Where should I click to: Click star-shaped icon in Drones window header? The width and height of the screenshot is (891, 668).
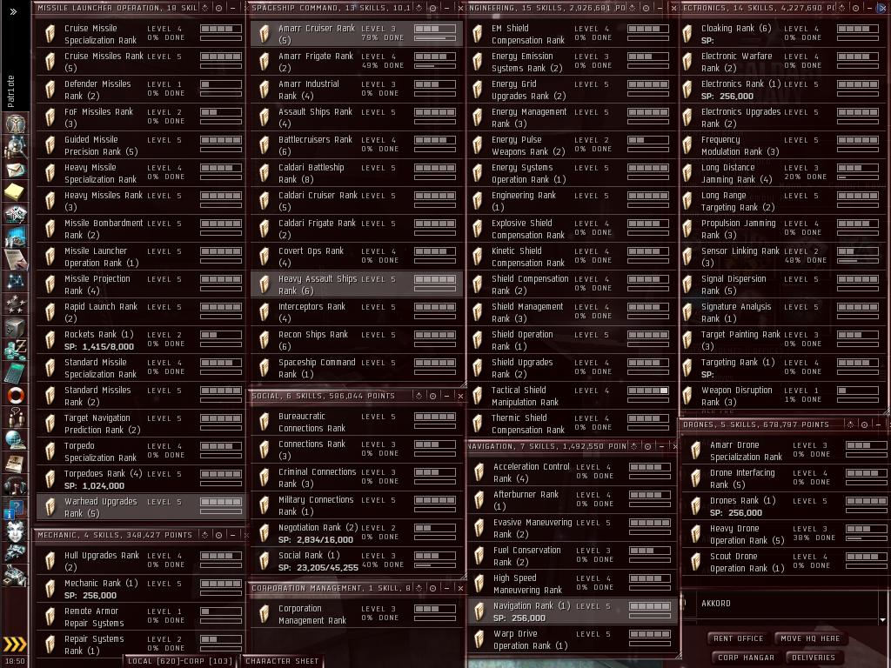pyautogui.click(x=850, y=424)
